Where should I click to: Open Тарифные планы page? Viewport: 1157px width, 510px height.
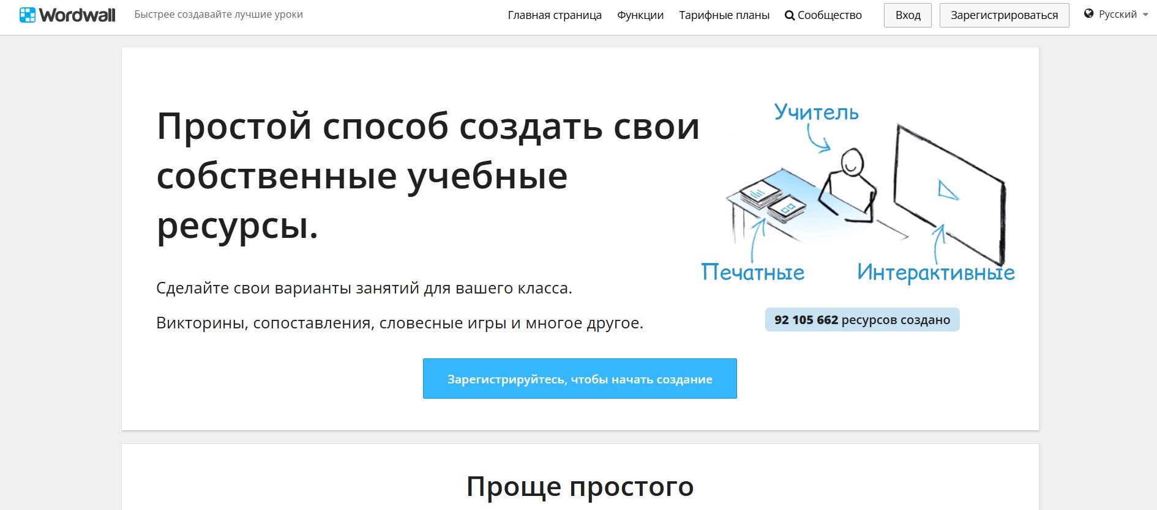[724, 15]
